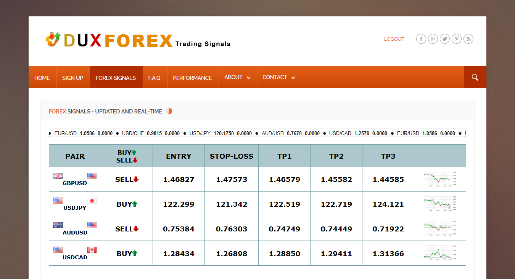Click the Facebook social icon
This screenshot has height=279, width=515.
coord(421,39)
